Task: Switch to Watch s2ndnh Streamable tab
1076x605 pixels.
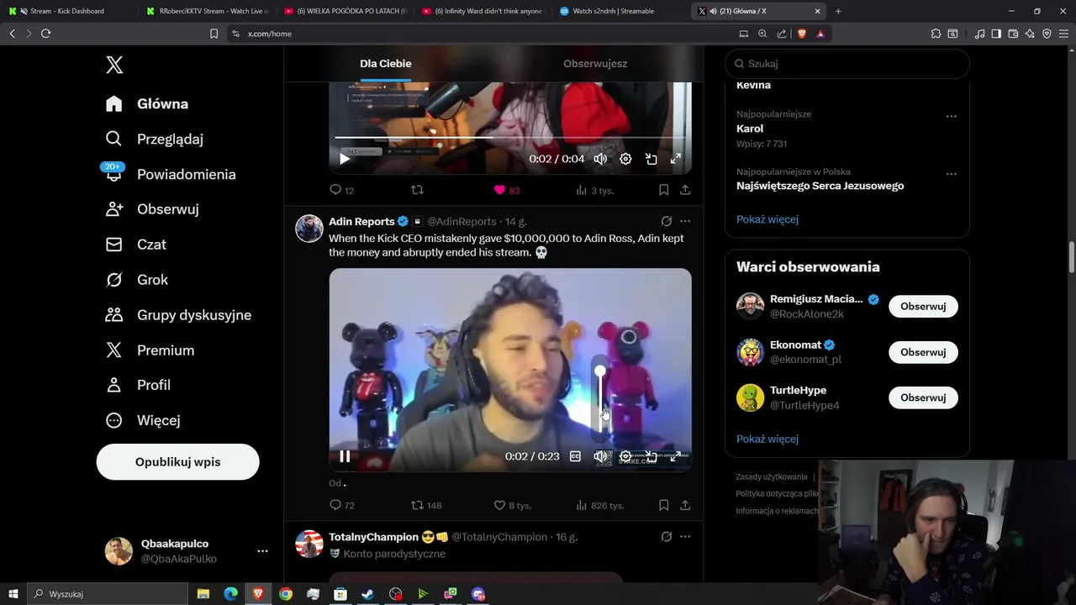Action: click(620, 11)
